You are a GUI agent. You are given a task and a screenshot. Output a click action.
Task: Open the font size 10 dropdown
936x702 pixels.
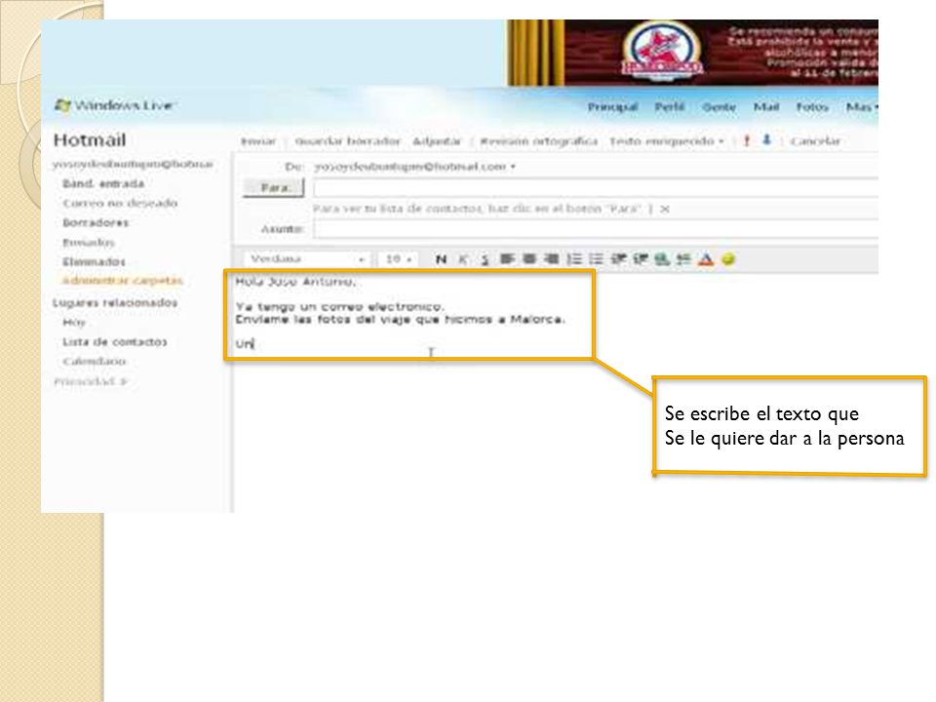coord(398,259)
